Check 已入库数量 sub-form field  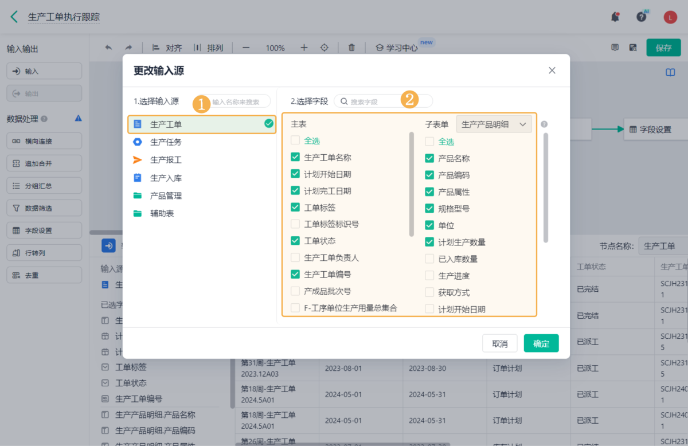(429, 259)
